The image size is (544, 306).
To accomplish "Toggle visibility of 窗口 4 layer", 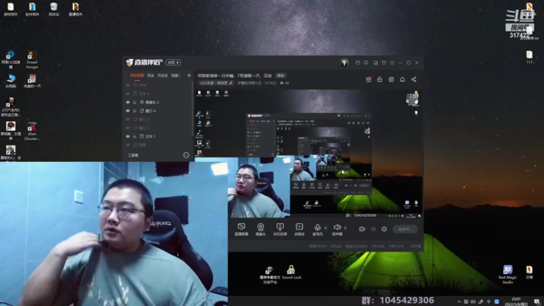I will coord(128,111).
